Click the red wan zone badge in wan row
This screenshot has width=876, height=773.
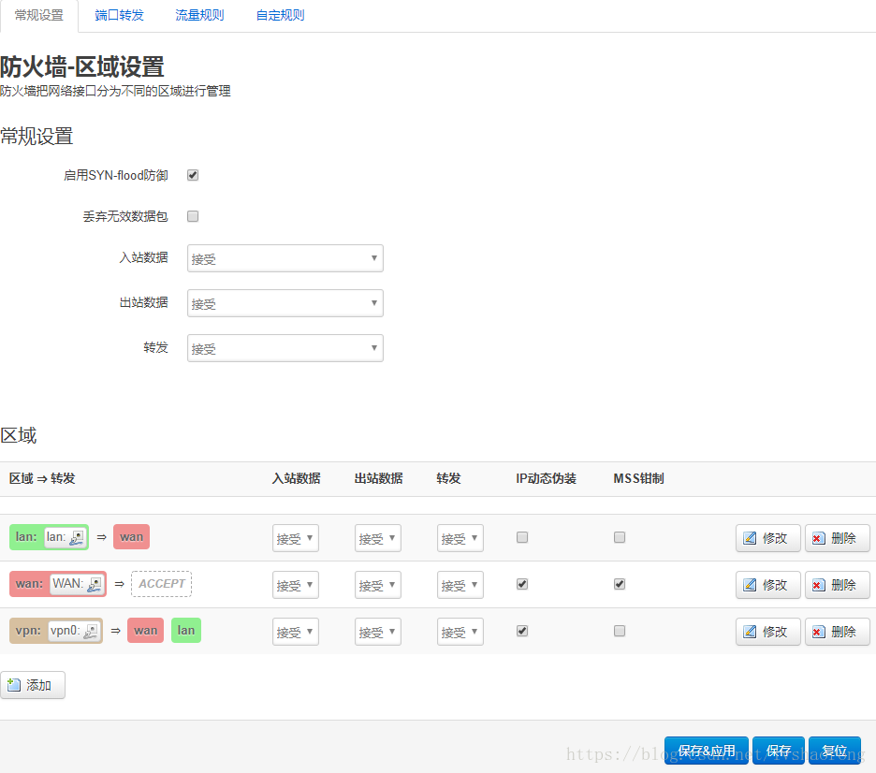(58, 584)
